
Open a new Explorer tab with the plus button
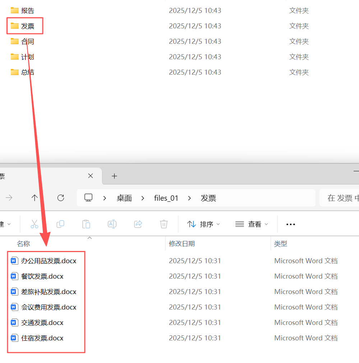(114, 176)
